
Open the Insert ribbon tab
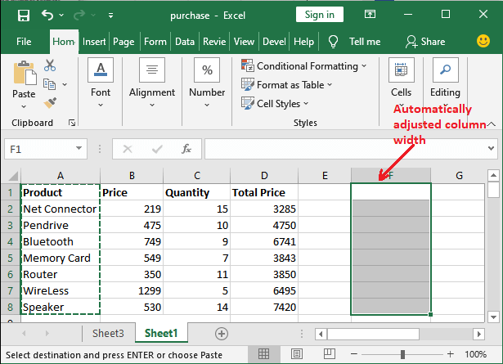(x=94, y=42)
